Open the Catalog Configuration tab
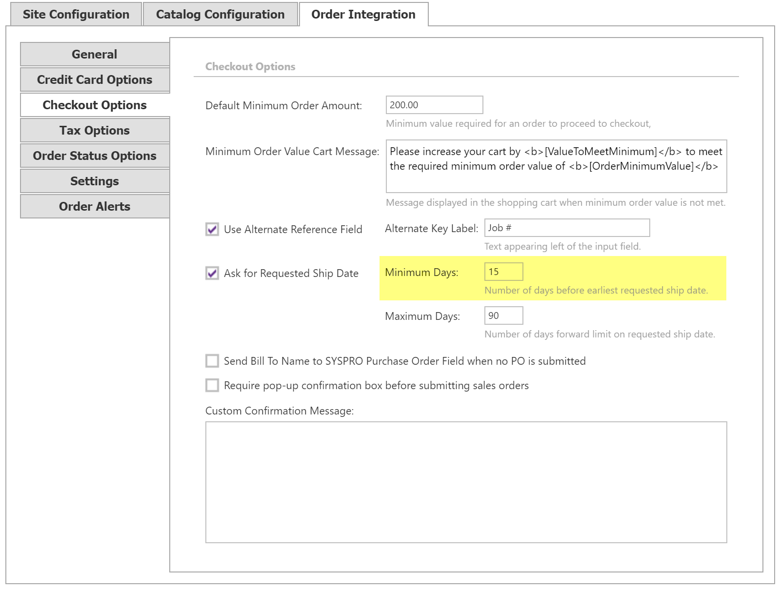The width and height of the screenshot is (780, 591). tap(220, 14)
